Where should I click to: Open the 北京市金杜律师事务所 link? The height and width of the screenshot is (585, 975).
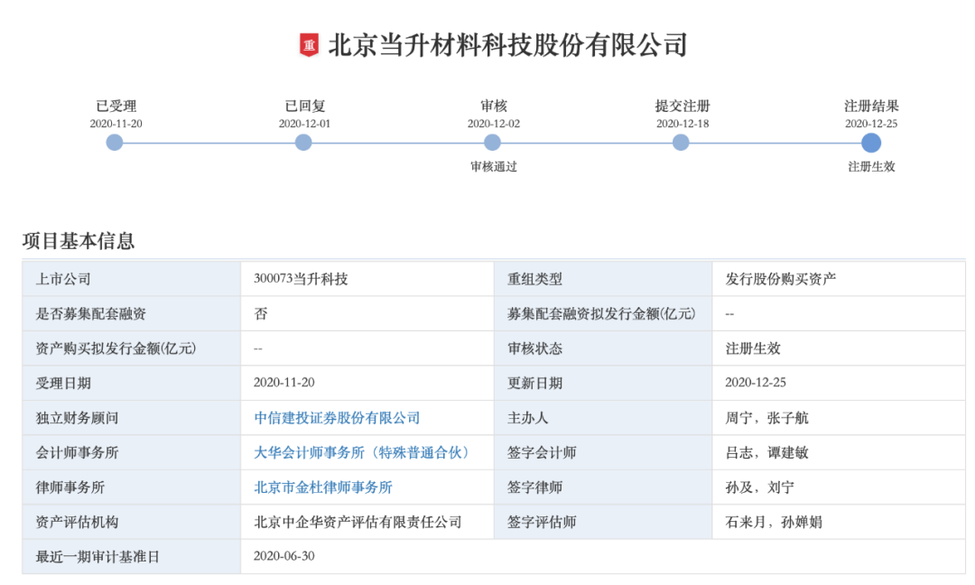[x=323, y=487]
